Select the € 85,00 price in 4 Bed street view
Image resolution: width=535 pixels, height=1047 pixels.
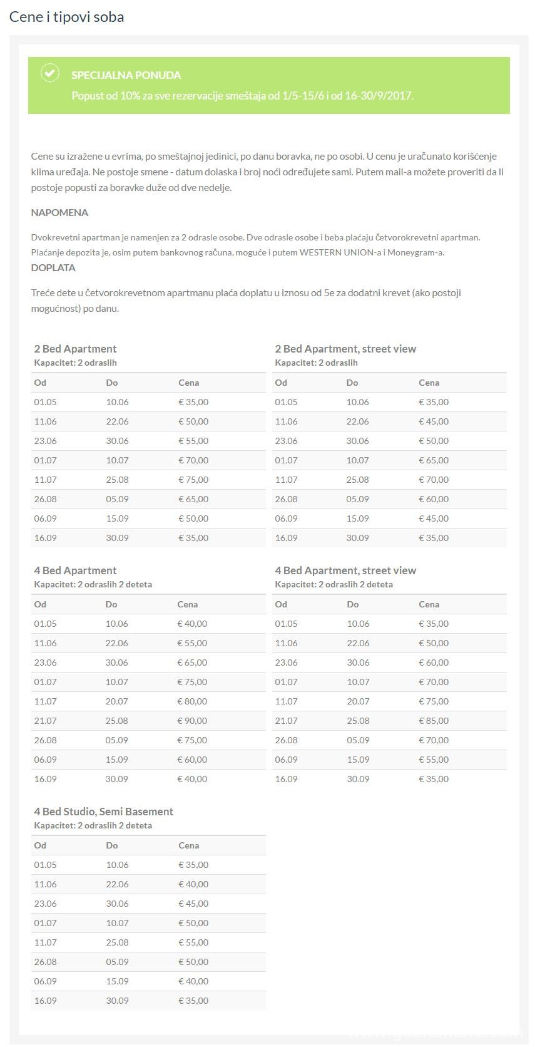click(x=434, y=721)
